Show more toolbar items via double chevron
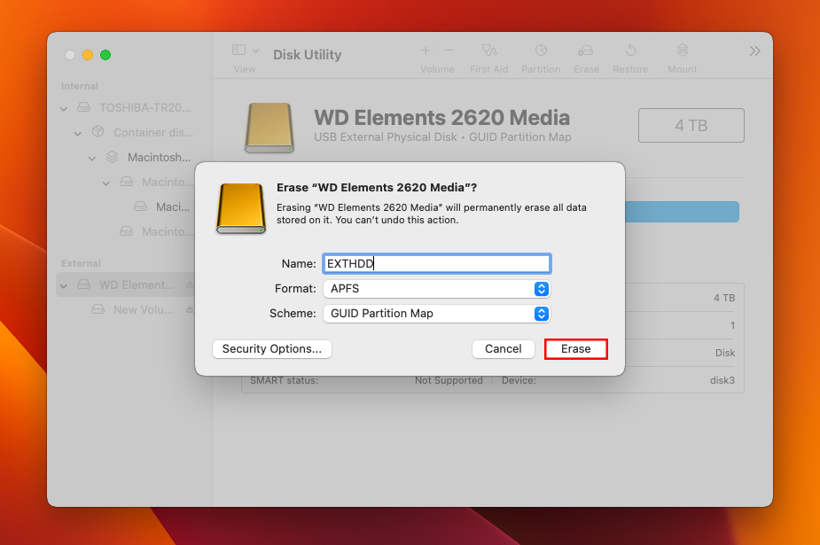The image size is (820, 545). (754, 51)
